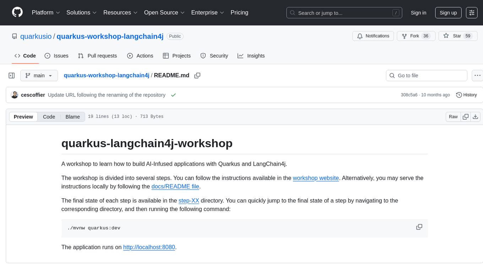
Task: Open the Security tab
Action: coord(214,56)
